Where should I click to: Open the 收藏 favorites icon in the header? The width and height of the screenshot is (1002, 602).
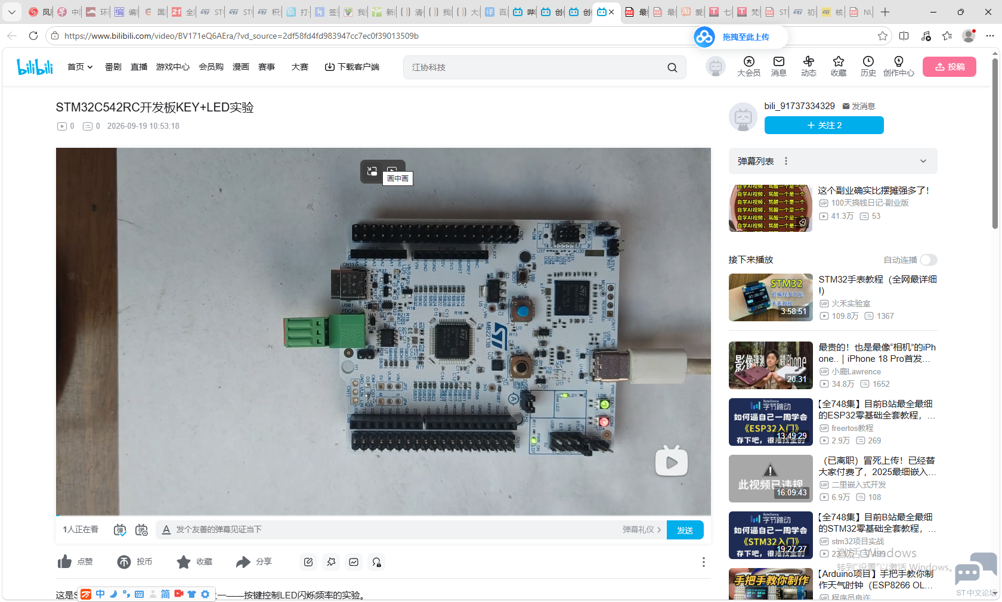click(x=839, y=66)
